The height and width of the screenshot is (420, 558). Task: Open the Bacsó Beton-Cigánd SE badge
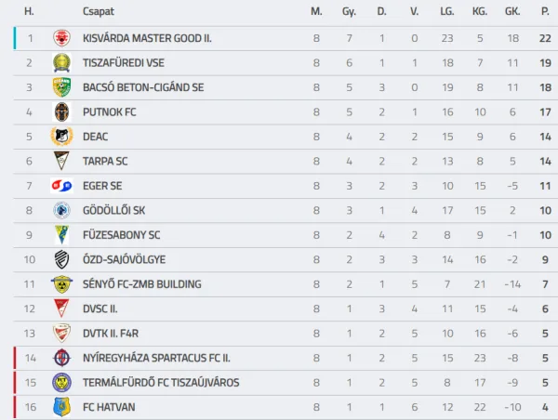61,87
